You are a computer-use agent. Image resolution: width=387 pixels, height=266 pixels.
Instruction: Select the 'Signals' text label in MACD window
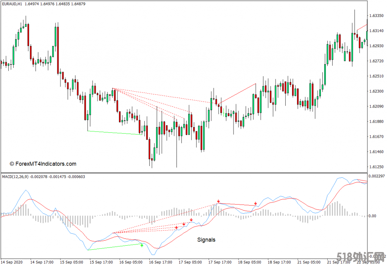point(206,240)
